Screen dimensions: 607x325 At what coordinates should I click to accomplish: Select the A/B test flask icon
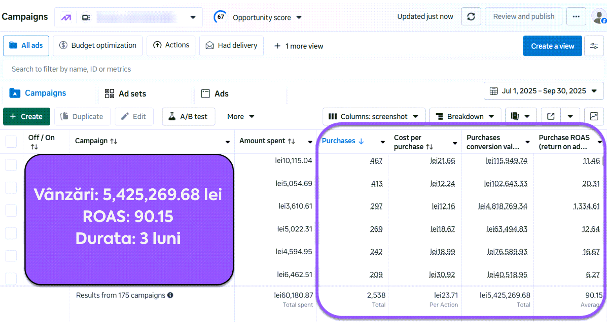pos(189,116)
